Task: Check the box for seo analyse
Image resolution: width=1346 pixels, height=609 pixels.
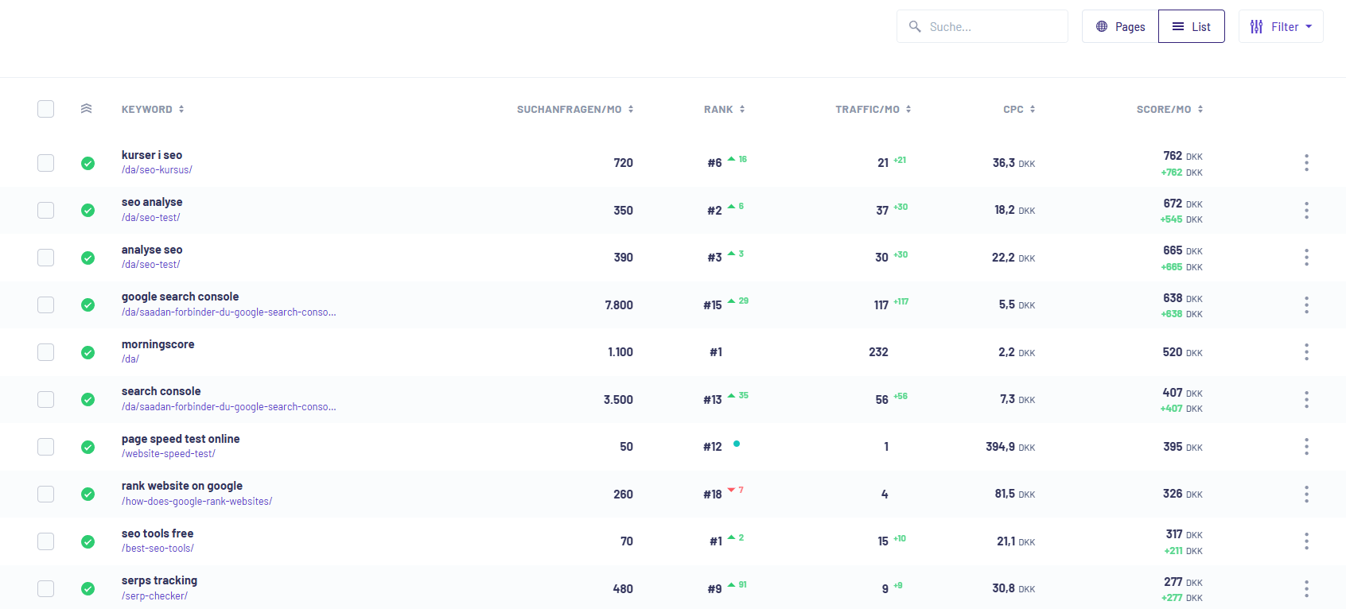Action: [x=46, y=210]
